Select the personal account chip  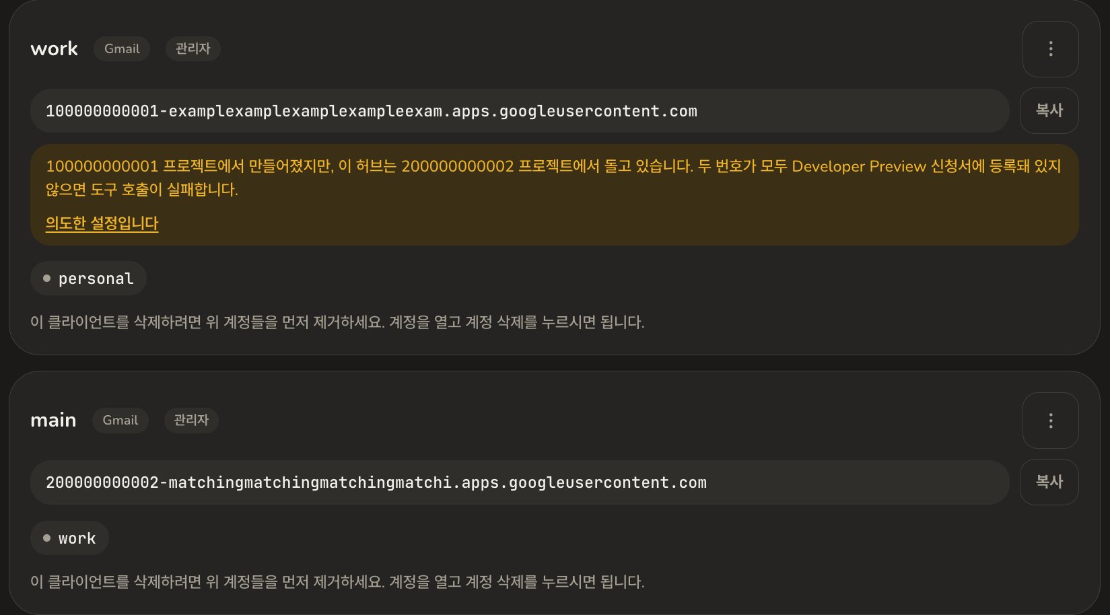pos(88,279)
